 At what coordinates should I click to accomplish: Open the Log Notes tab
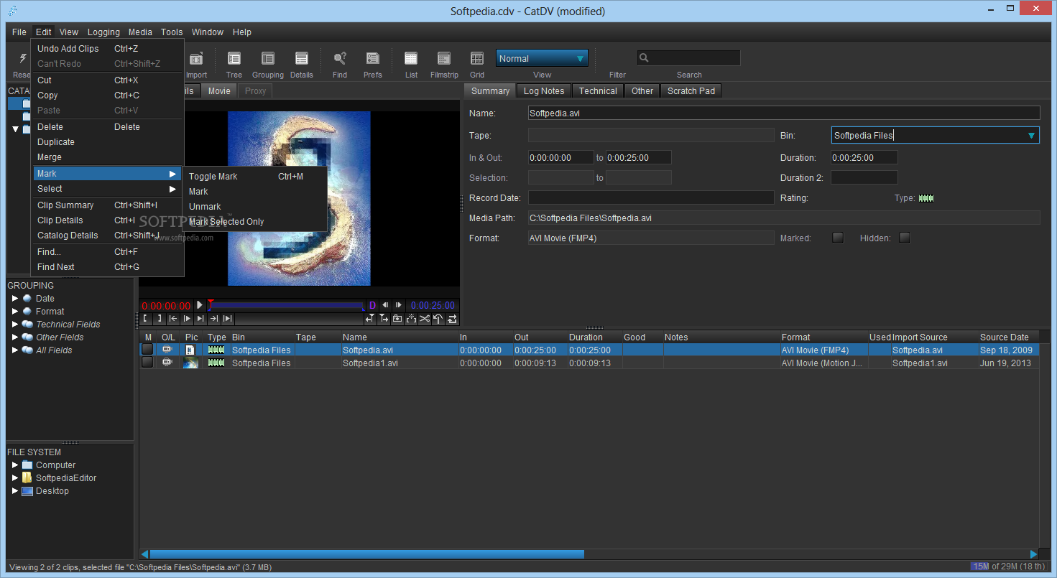(544, 90)
